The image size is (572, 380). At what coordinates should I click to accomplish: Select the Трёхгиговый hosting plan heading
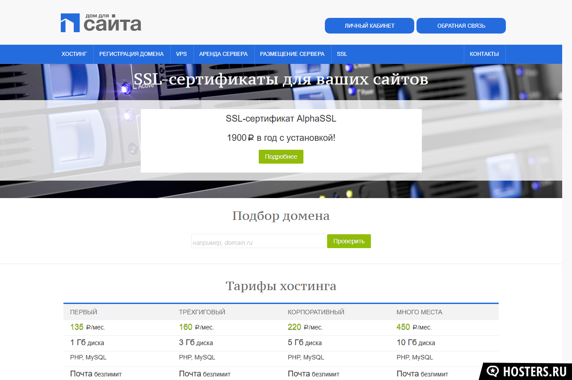click(202, 312)
